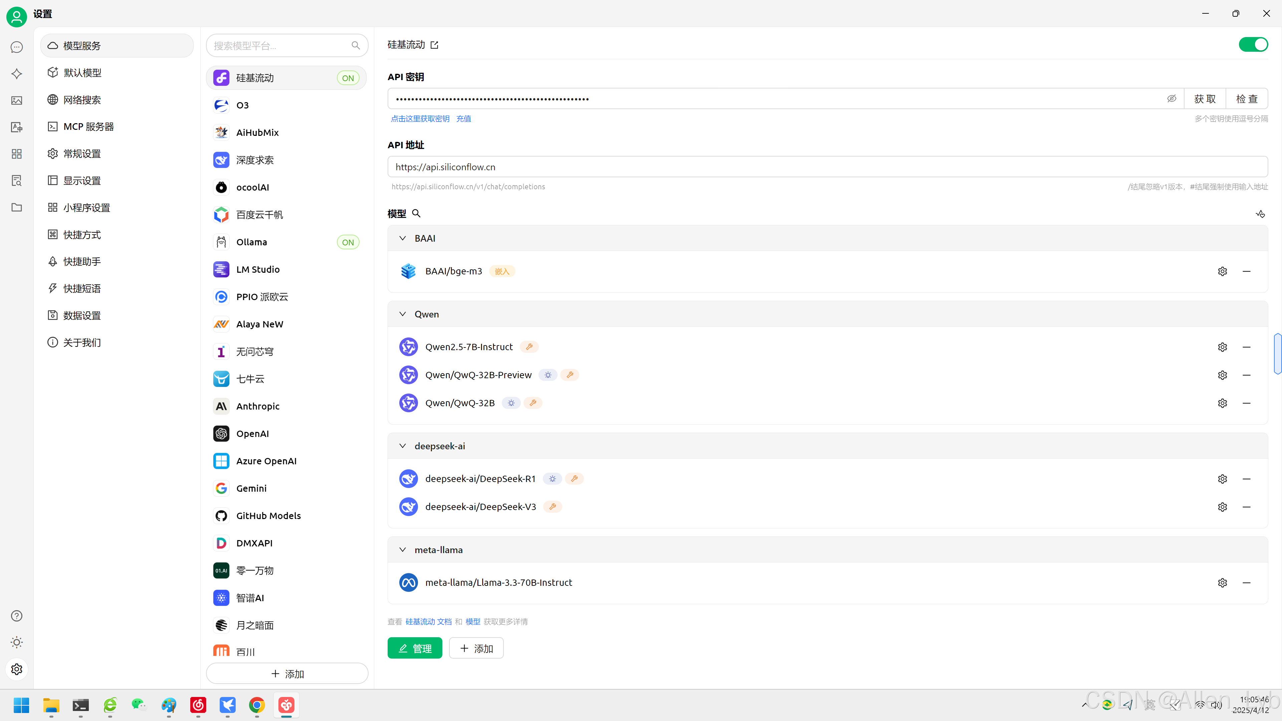Image resolution: width=1282 pixels, height=721 pixels.
Task: Open the translation sidebar icon
Action: click(16, 128)
